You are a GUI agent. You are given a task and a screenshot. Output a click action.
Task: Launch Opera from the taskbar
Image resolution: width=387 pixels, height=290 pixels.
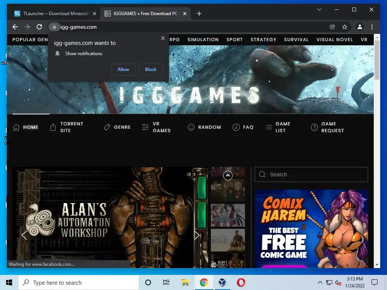tap(241, 282)
